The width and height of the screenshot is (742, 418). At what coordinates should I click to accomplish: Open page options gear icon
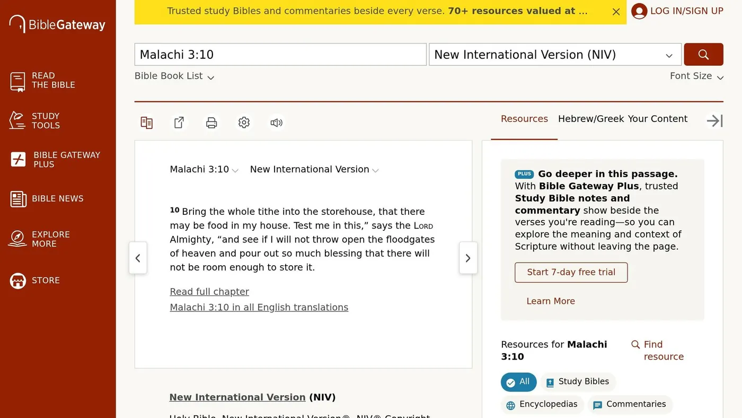244,123
